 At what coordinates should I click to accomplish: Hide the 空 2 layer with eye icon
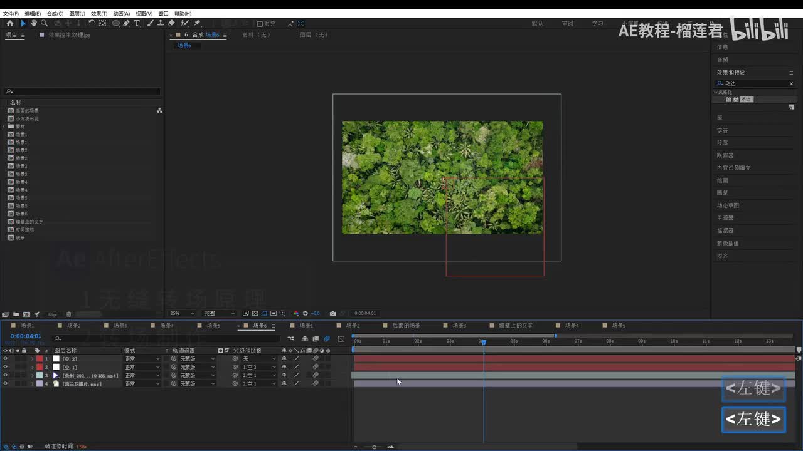5,359
